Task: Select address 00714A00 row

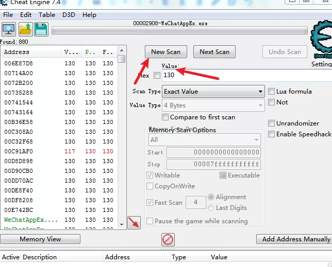Action: (x=59, y=73)
